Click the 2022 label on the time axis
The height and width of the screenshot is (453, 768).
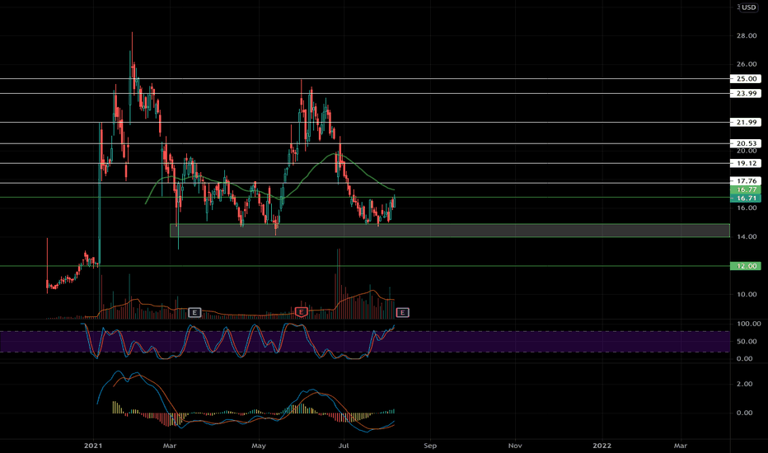602,446
